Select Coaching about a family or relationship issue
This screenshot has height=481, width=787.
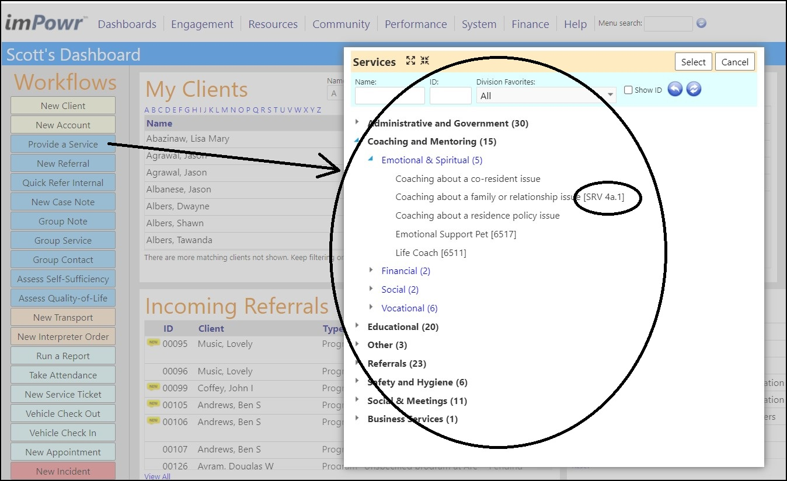(x=510, y=197)
